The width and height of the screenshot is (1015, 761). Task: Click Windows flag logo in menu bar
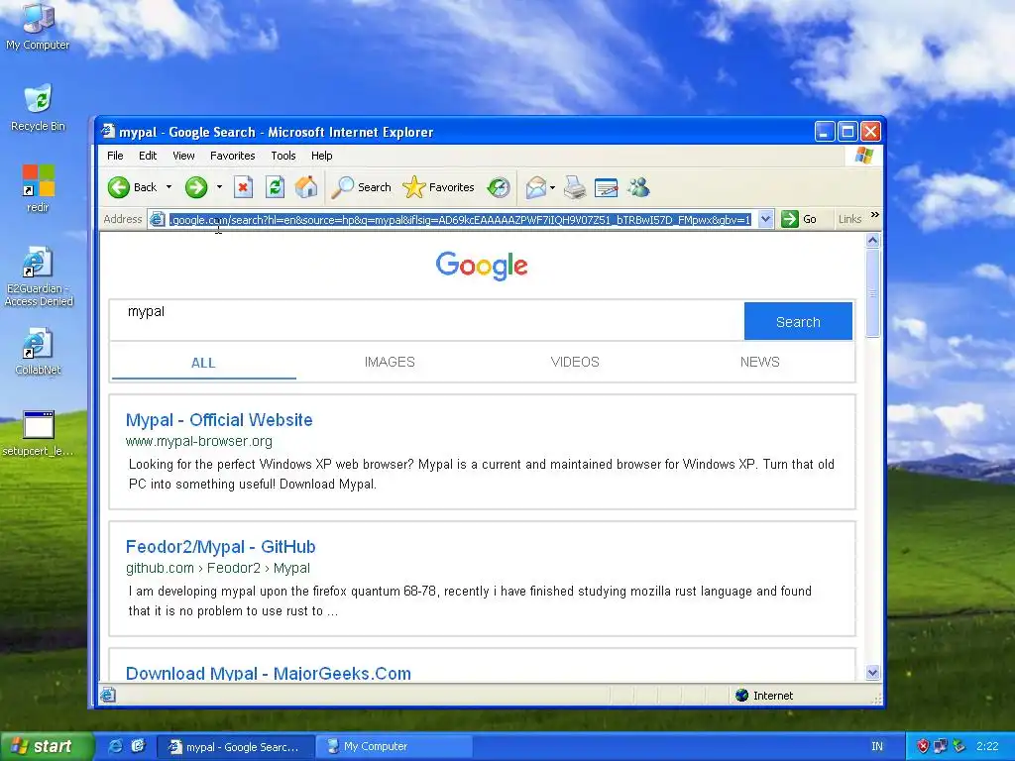[x=864, y=156]
